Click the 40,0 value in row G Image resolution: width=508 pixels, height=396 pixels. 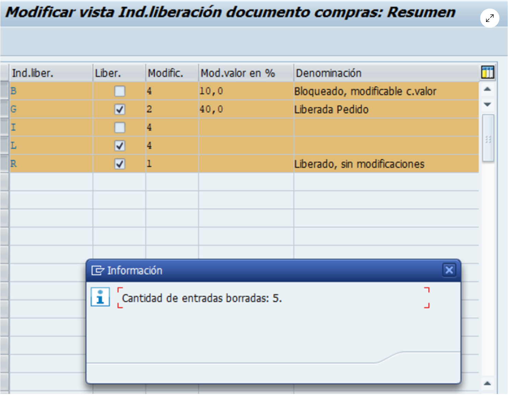coord(211,109)
